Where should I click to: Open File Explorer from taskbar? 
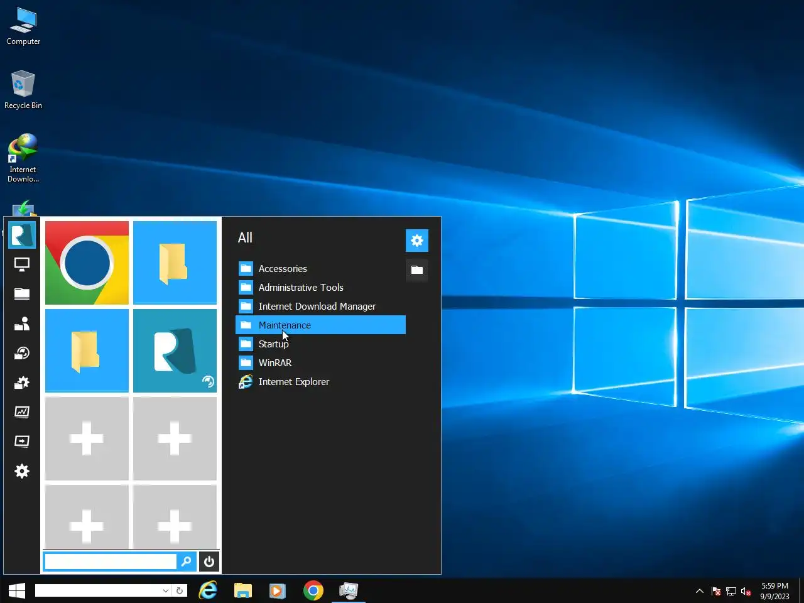tap(243, 590)
